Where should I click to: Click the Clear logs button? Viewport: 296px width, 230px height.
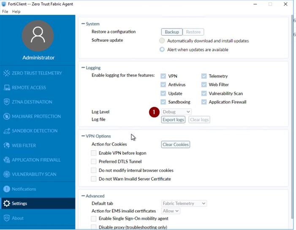coord(199,119)
